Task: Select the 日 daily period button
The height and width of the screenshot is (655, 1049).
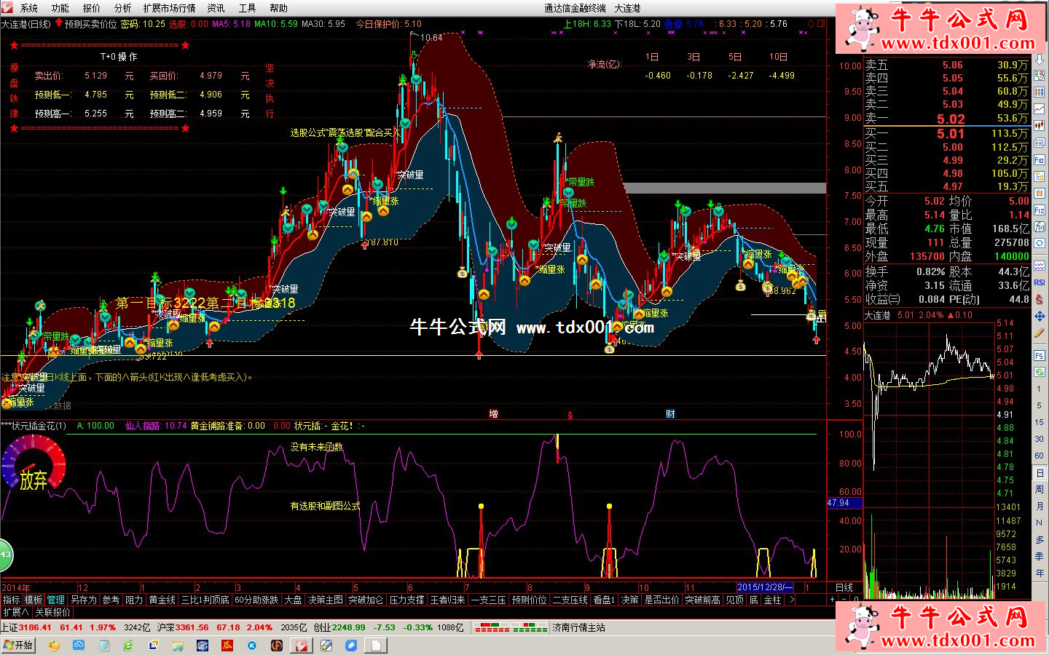Action: 1040,473
